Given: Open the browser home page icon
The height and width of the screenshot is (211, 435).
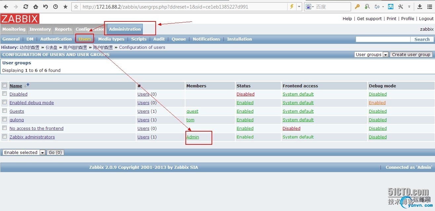Looking at the screenshot, I should pyautogui.click(x=35, y=7).
